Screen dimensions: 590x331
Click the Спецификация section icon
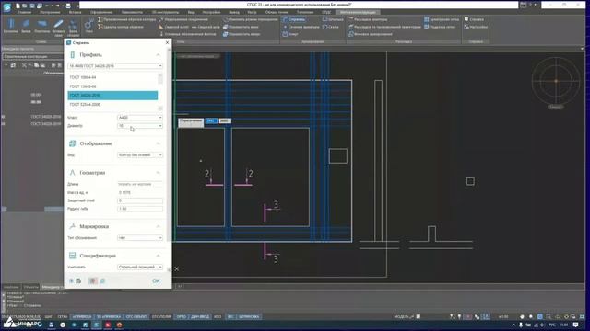pyautogui.click(x=72, y=256)
